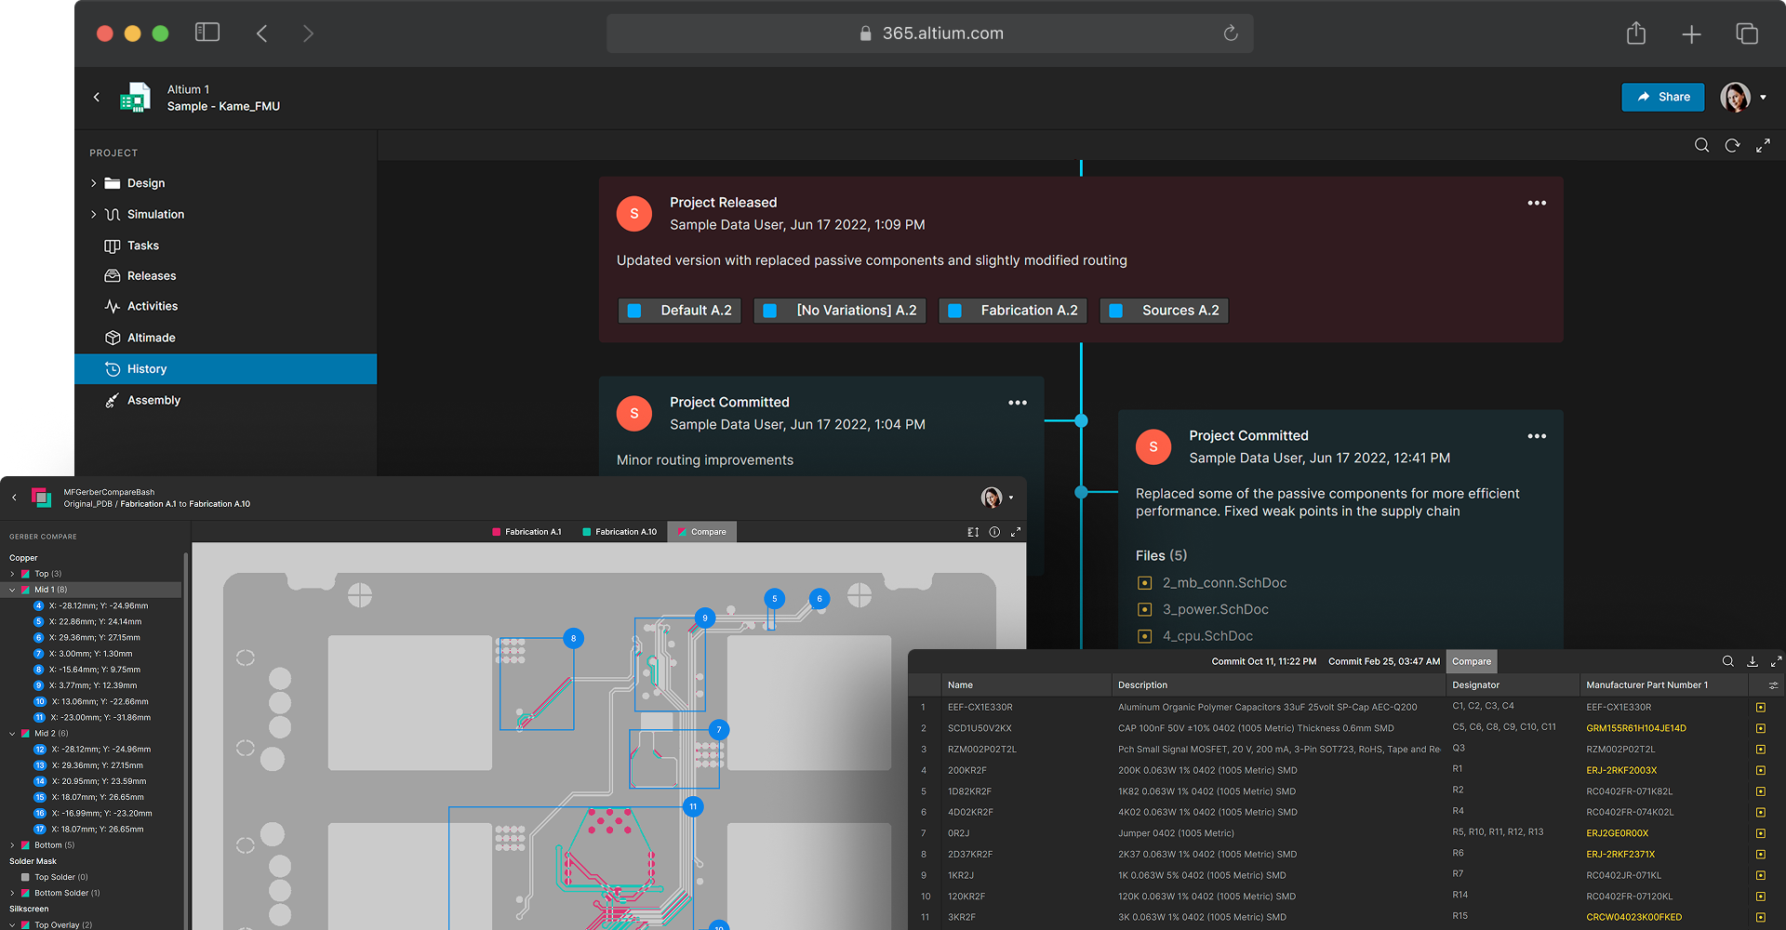Open the Releases section
1786x930 pixels.
coord(152,276)
